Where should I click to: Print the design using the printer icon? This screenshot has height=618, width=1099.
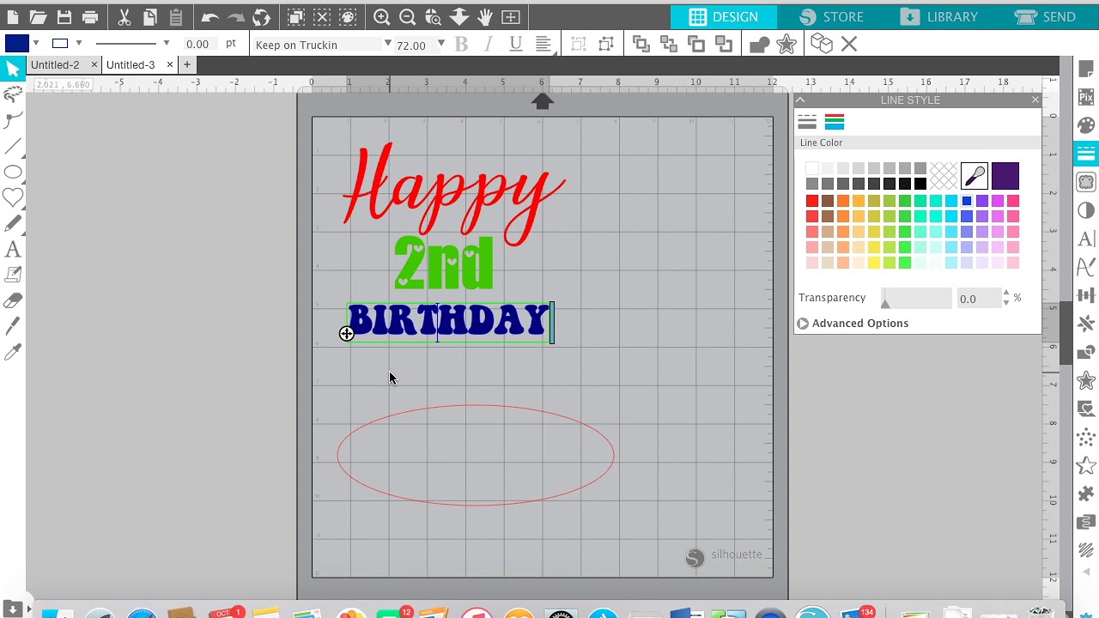(x=90, y=16)
